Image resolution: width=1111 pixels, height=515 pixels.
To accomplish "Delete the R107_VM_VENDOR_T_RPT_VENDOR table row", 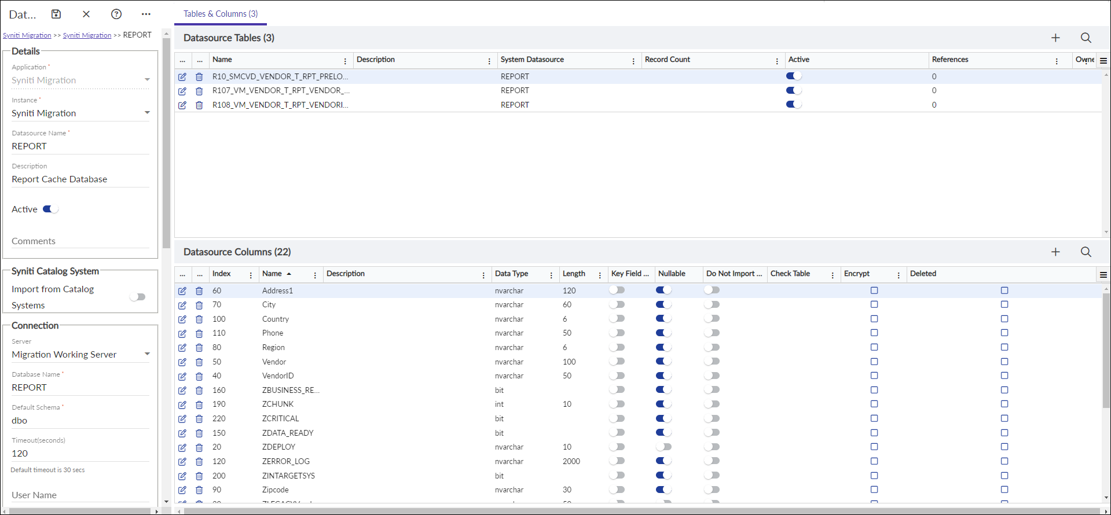I will [x=199, y=91].
